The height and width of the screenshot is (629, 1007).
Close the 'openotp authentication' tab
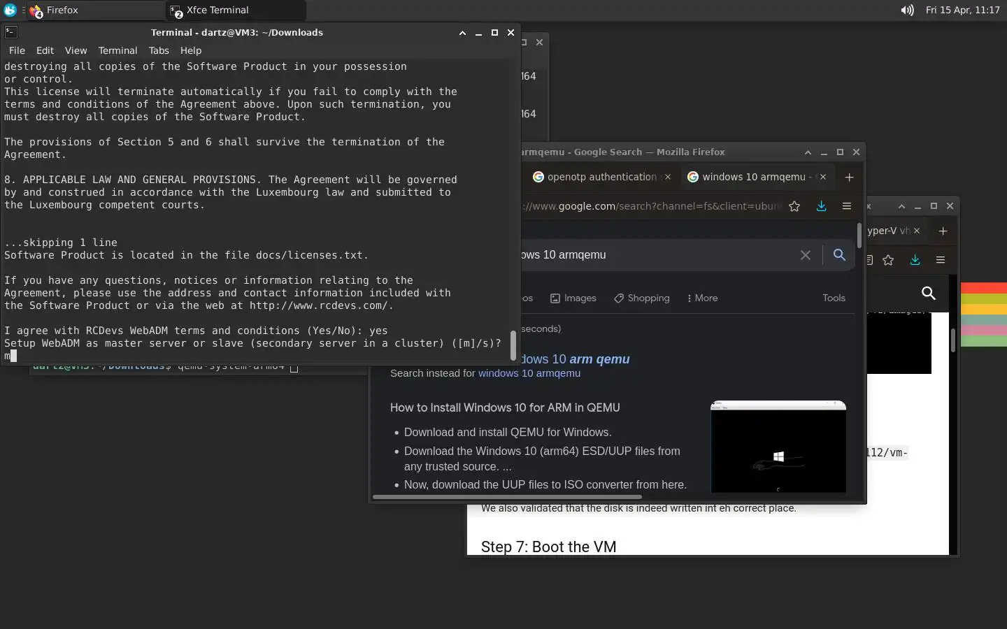tap(668, 177)
